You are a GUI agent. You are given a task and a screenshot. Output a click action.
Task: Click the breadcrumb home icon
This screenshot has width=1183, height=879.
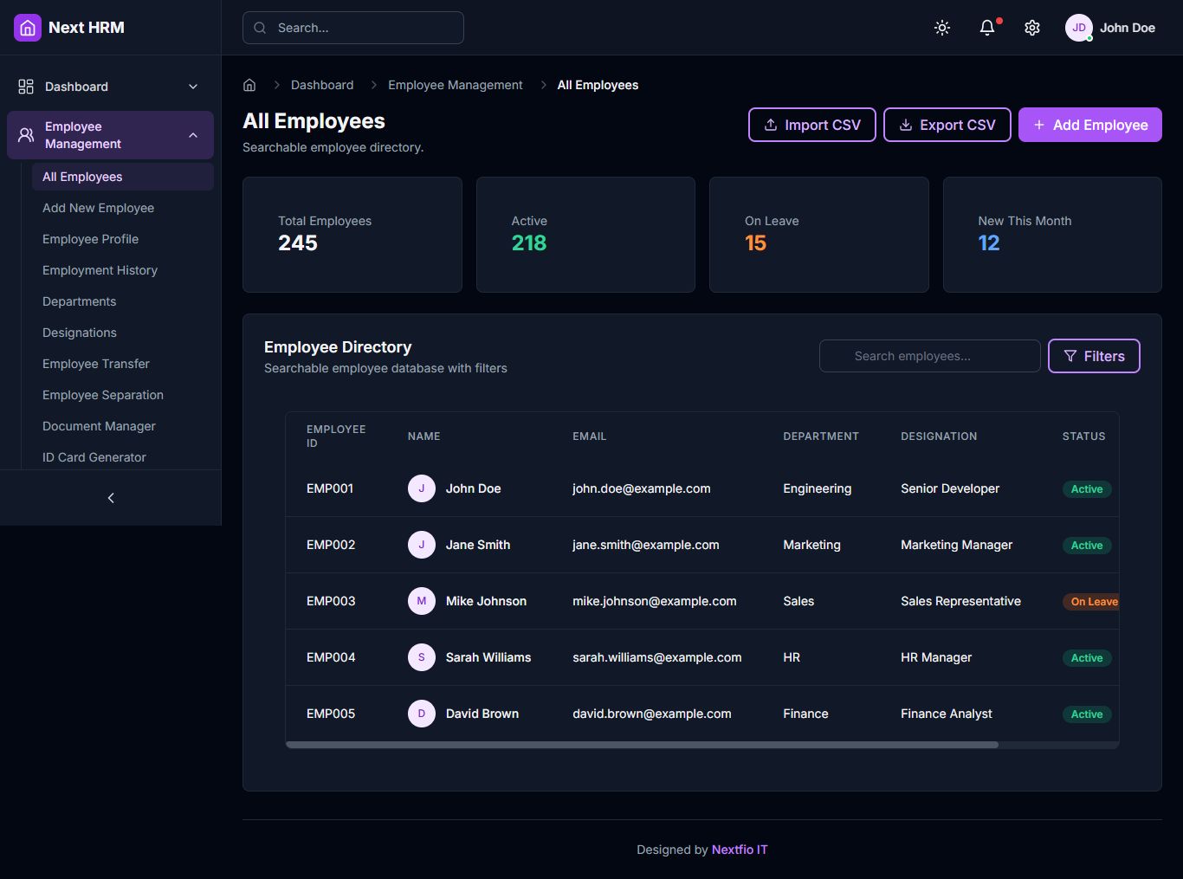click(x=249, y=85)
